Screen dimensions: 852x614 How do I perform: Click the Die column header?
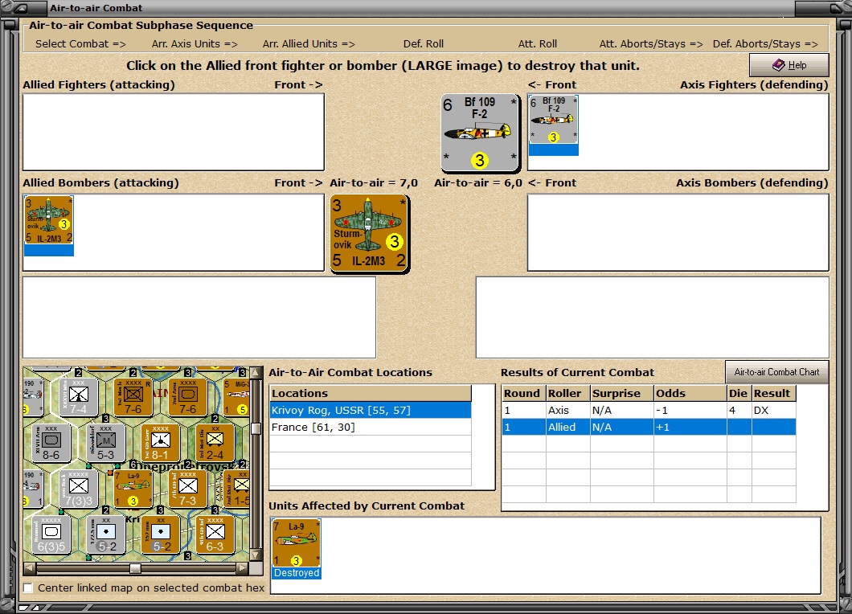point(739,394)
